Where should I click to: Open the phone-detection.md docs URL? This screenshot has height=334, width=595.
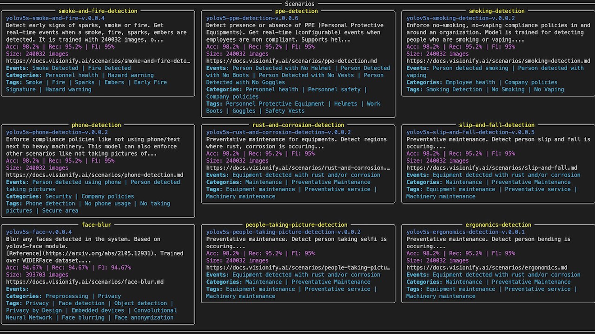click(x=95, y=175)
